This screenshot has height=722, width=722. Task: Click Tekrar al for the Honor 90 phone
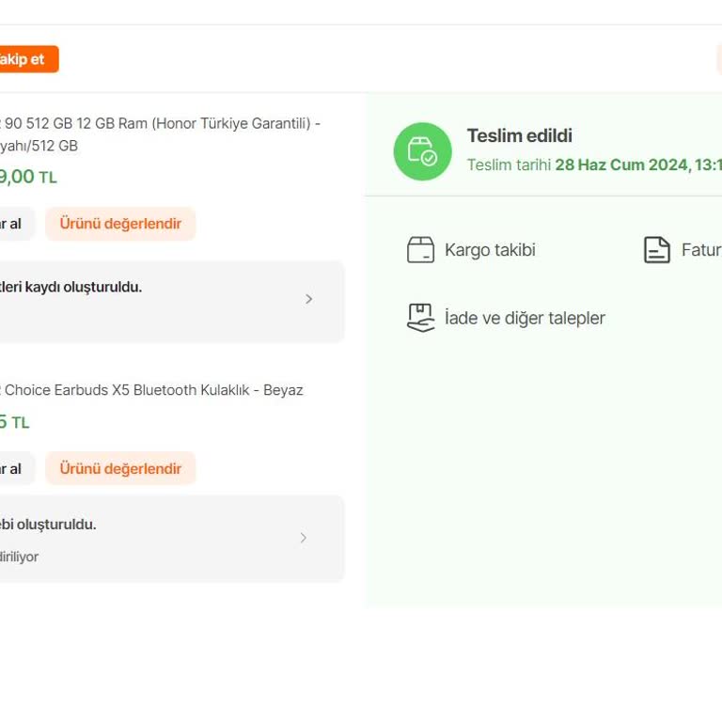point(13,224)
